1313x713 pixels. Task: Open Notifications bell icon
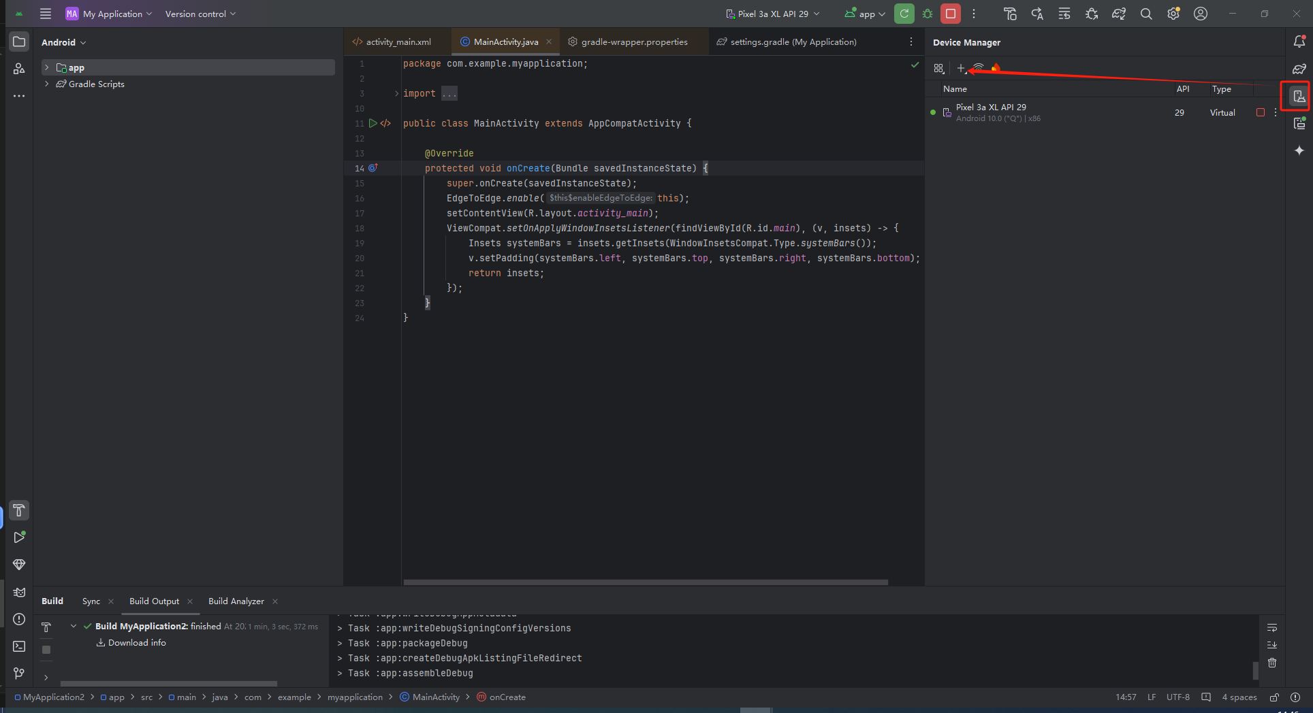click(x=1299, y=42)
